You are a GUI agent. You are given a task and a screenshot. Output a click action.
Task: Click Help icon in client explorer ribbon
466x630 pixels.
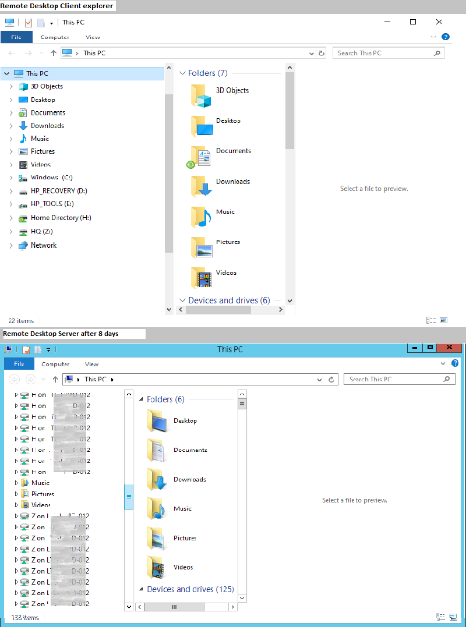coord(446,37)
